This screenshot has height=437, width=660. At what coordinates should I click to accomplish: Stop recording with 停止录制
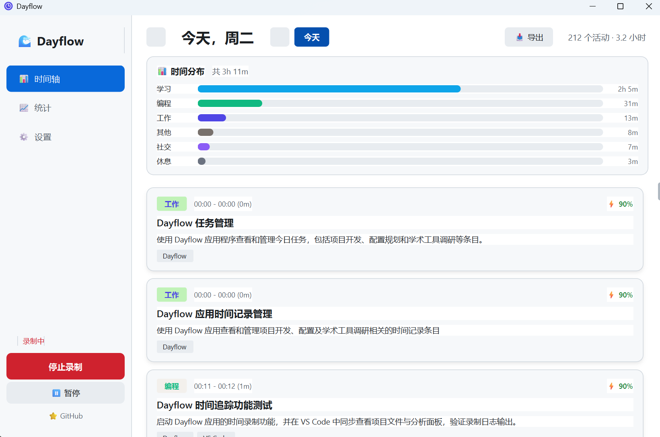point(66,366)
